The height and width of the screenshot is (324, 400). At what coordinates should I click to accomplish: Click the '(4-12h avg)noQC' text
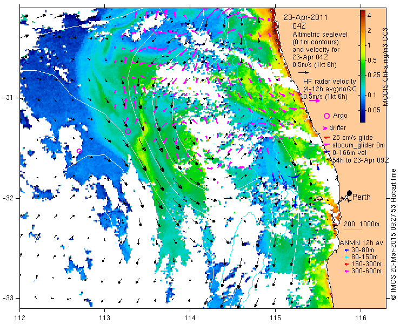click(330, 89)
